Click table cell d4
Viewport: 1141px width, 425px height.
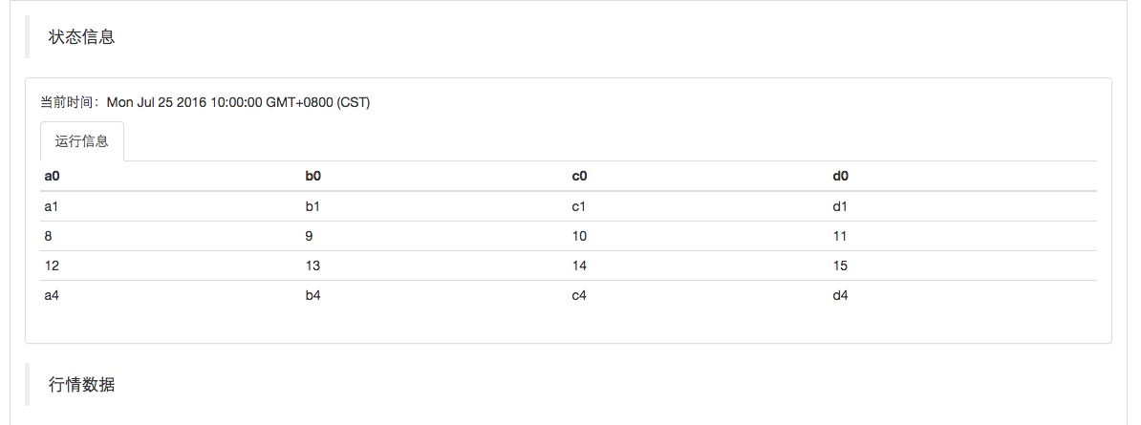coord(841,295)
